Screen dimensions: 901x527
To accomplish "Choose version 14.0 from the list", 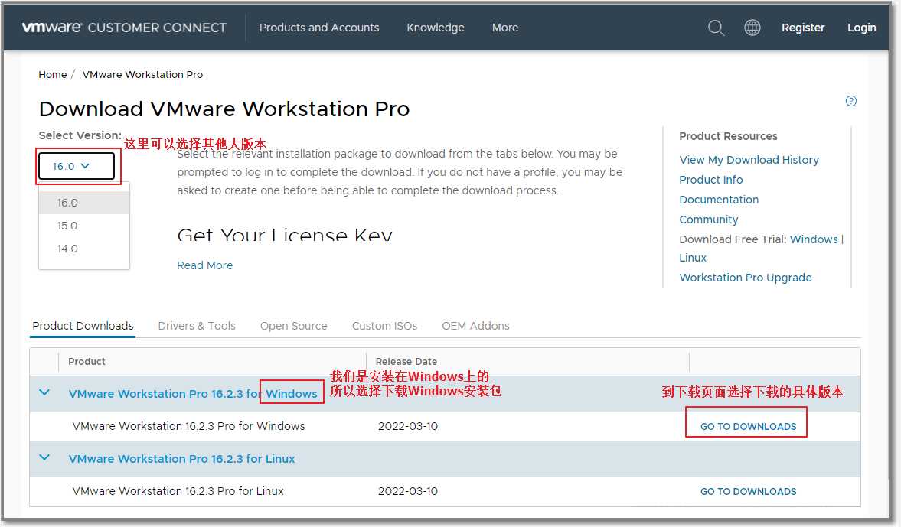I will click(x=84, y=249).
